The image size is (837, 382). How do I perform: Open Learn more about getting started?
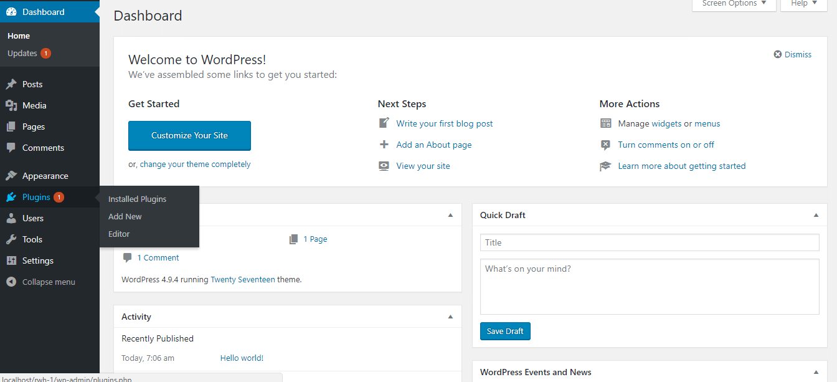pos(682,166)
